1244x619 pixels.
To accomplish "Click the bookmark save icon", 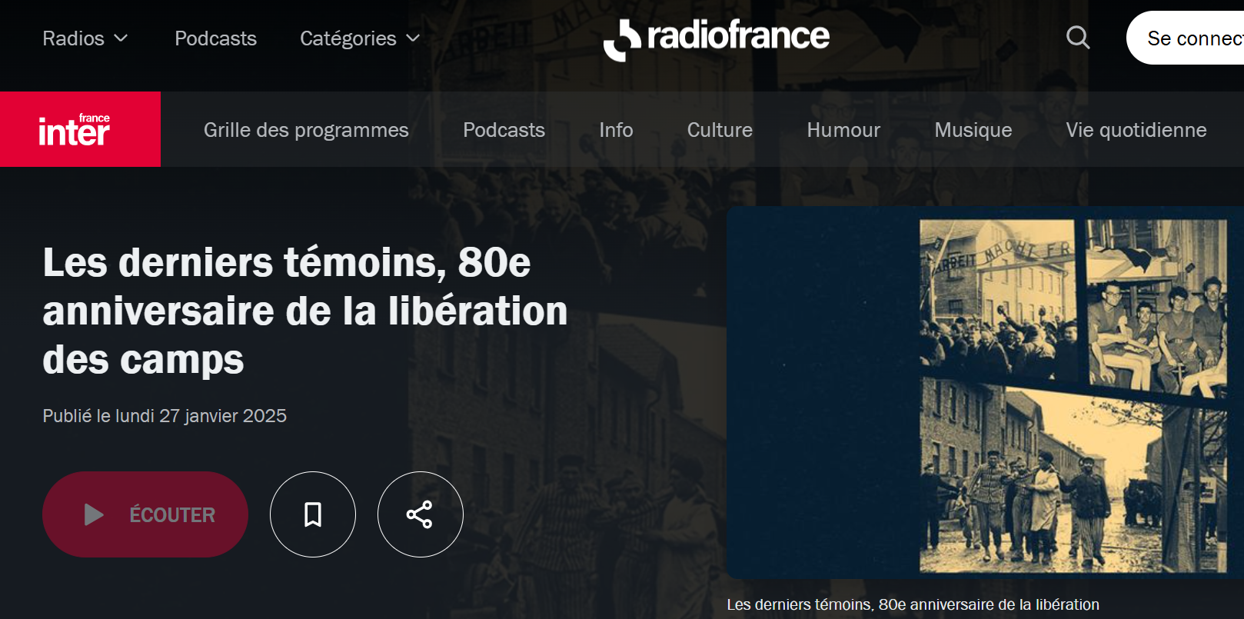I will [x=313, y=514].
